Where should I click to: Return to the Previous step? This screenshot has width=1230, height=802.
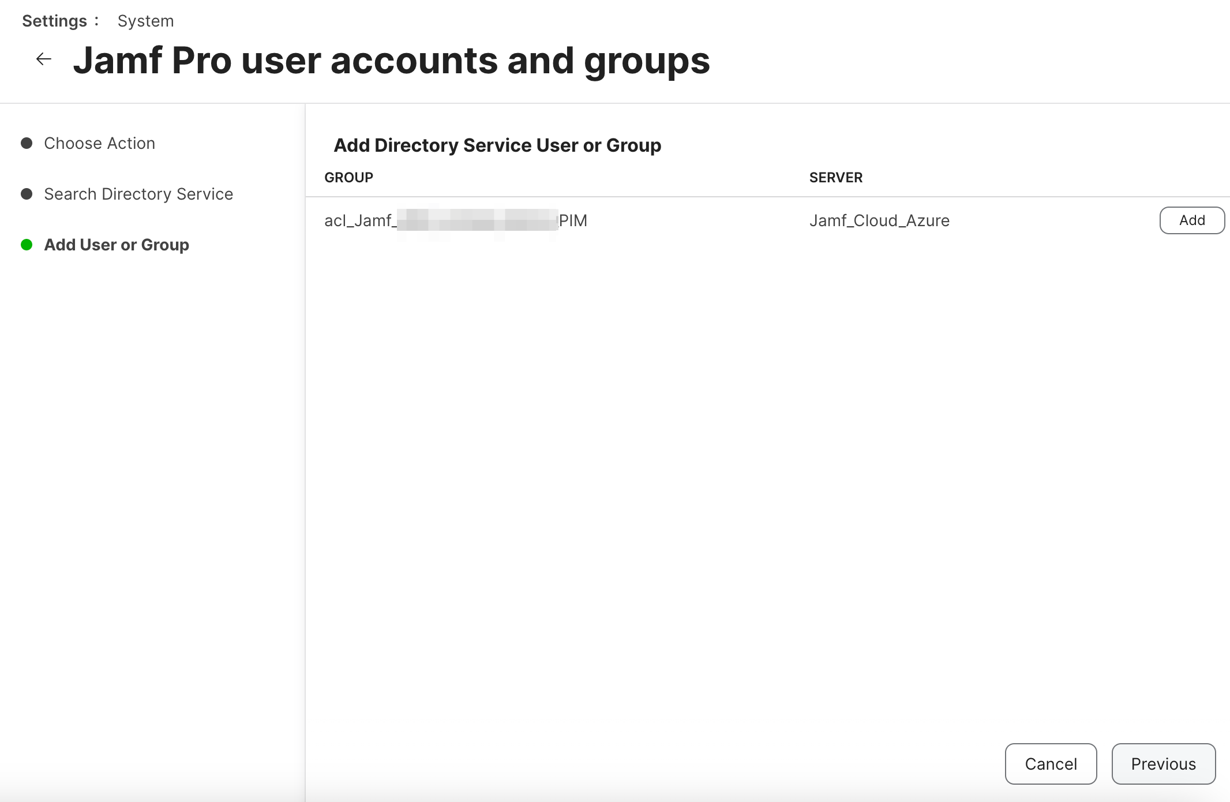tap(1163, 764)
